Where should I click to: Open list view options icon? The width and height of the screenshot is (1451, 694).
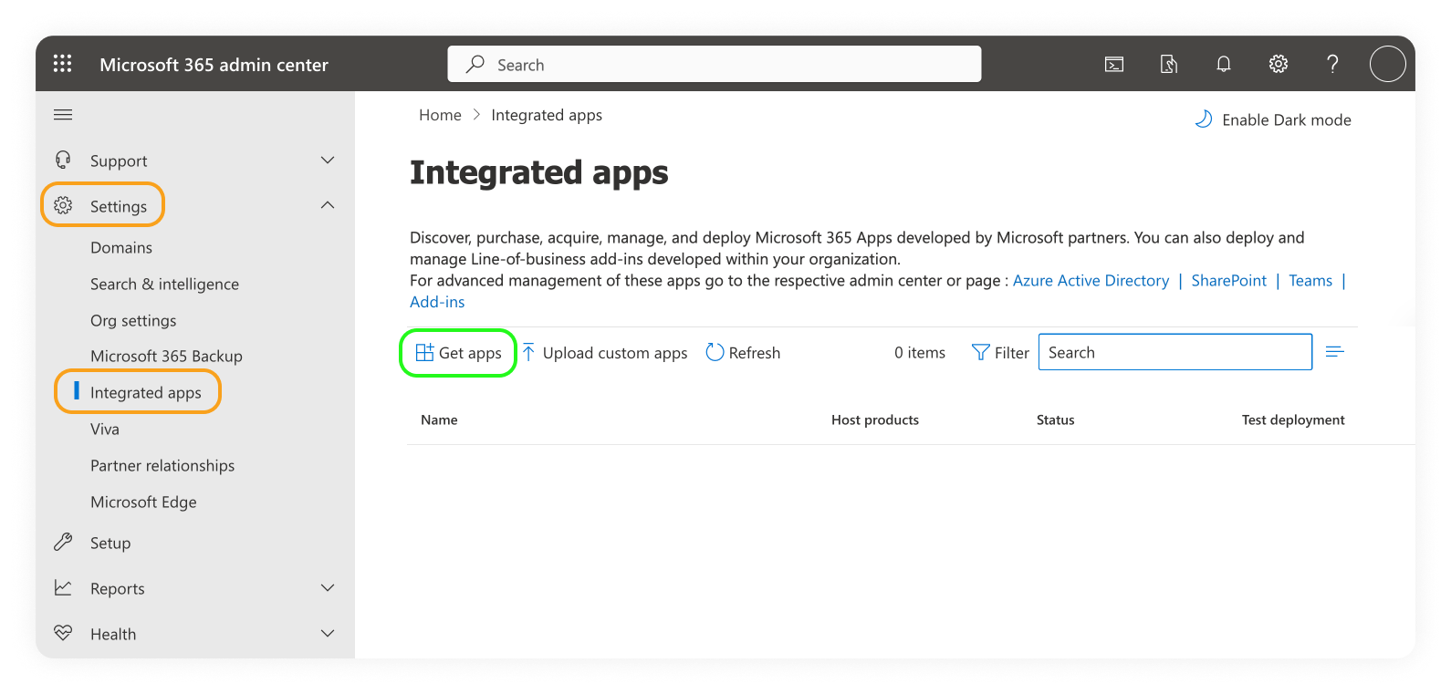point(1334,352)
